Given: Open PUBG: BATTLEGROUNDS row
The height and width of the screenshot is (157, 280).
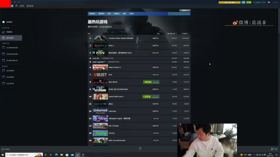Looking at the screenshot, I should click(x=139, y=89).
